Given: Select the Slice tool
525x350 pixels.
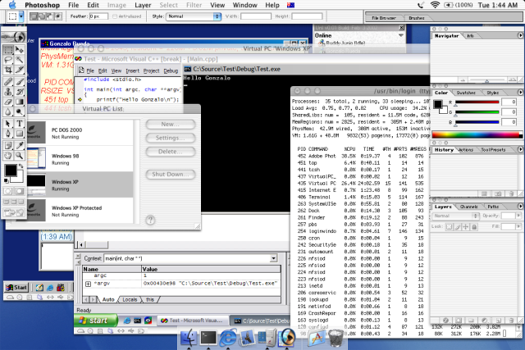Looking at the screenshot, I should tap(20, 70).
